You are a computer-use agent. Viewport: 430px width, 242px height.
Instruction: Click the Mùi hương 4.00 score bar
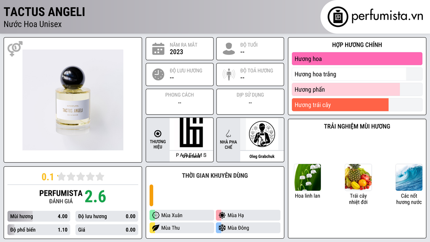pyautogui.click(x=39, y=216)
